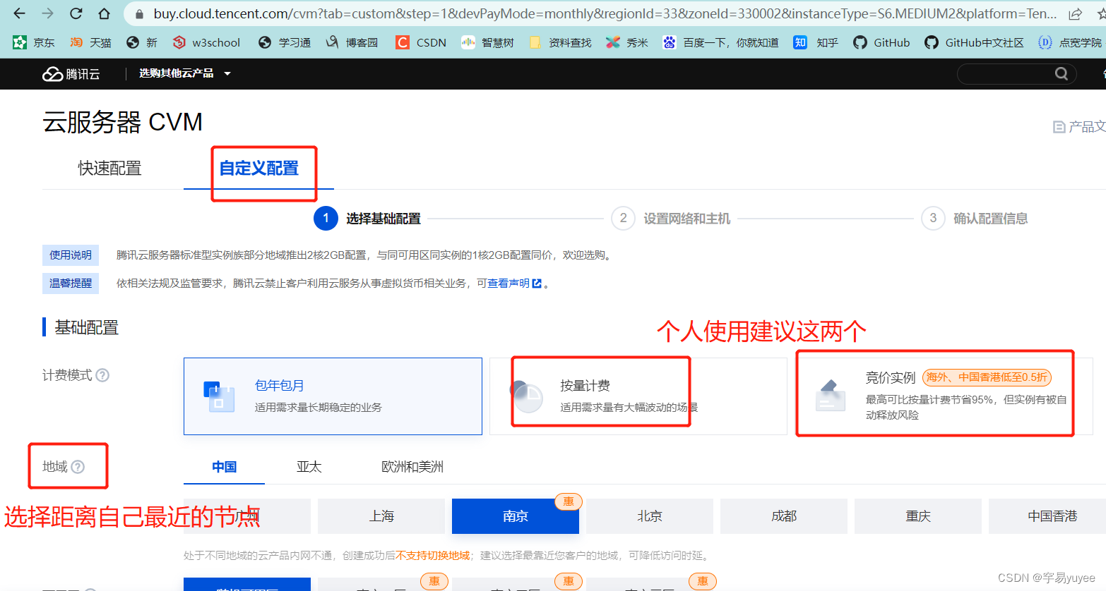1106x591 pixels.
Task: Open the w3school bookmark
Action: click(x=207, y=43)
